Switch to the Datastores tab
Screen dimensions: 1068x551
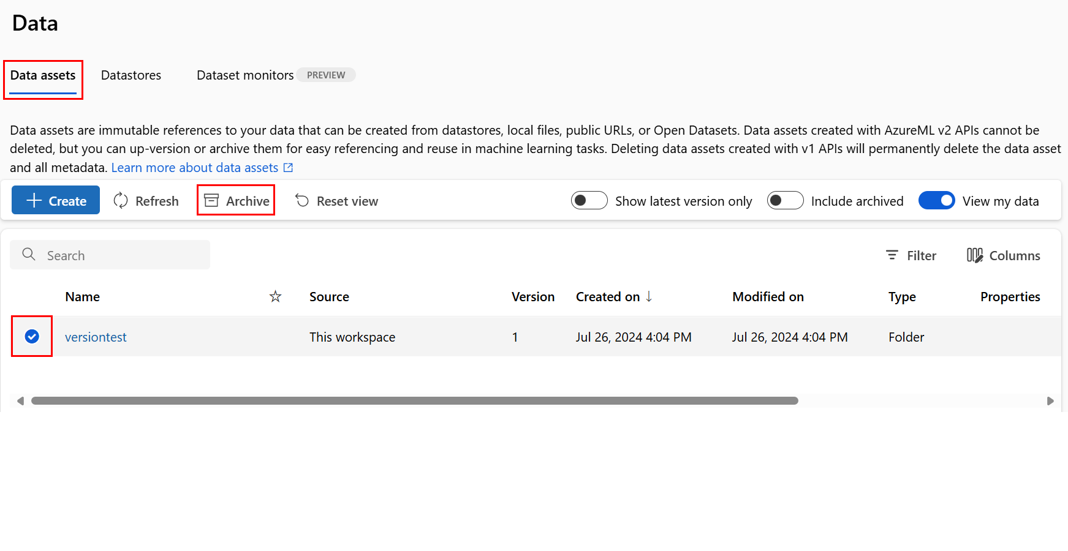point(131,75)
